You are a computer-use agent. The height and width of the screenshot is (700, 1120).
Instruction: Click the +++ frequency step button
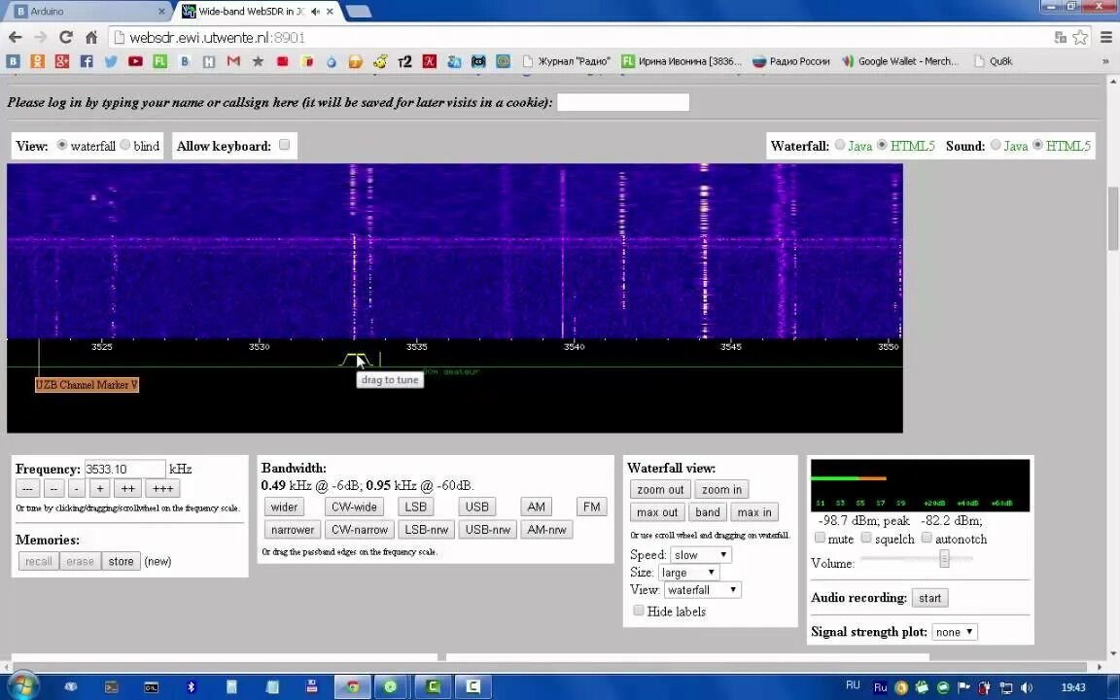[162, 489]
